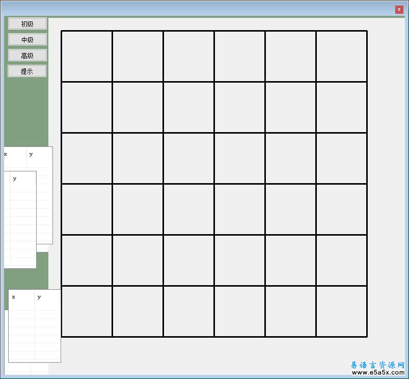Click the grid cell in row 6, column 4
Viewport: 409px width, 379px height.
(239, 311)
